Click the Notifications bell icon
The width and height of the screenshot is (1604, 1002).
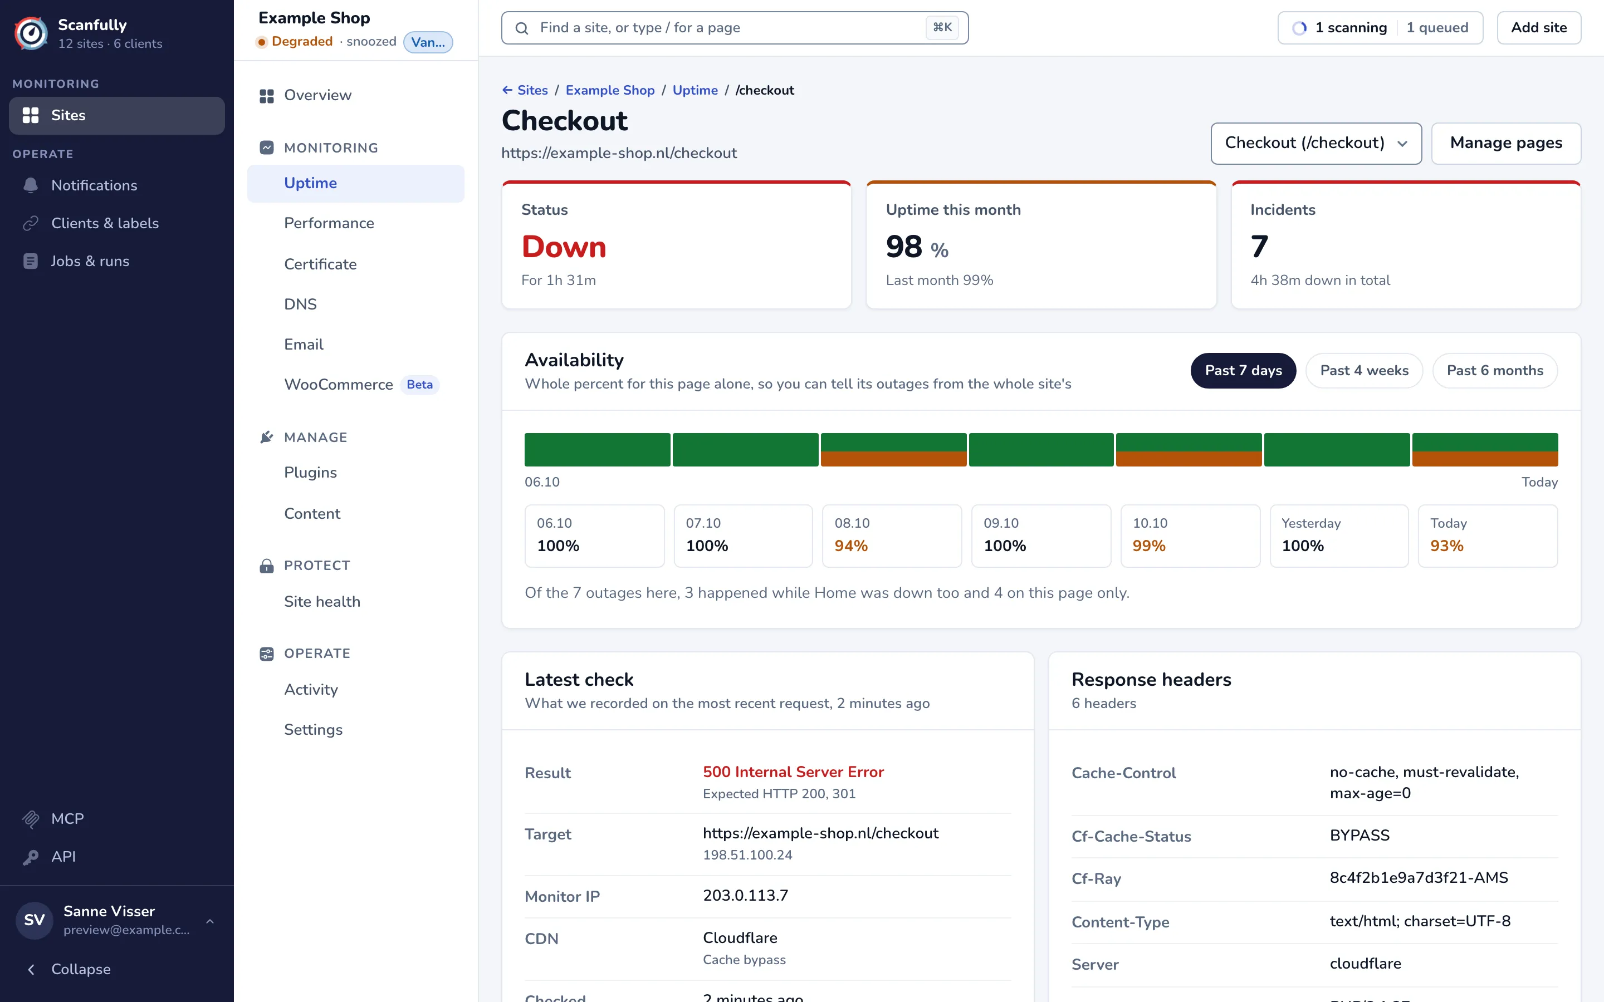[x=31, y=185]
